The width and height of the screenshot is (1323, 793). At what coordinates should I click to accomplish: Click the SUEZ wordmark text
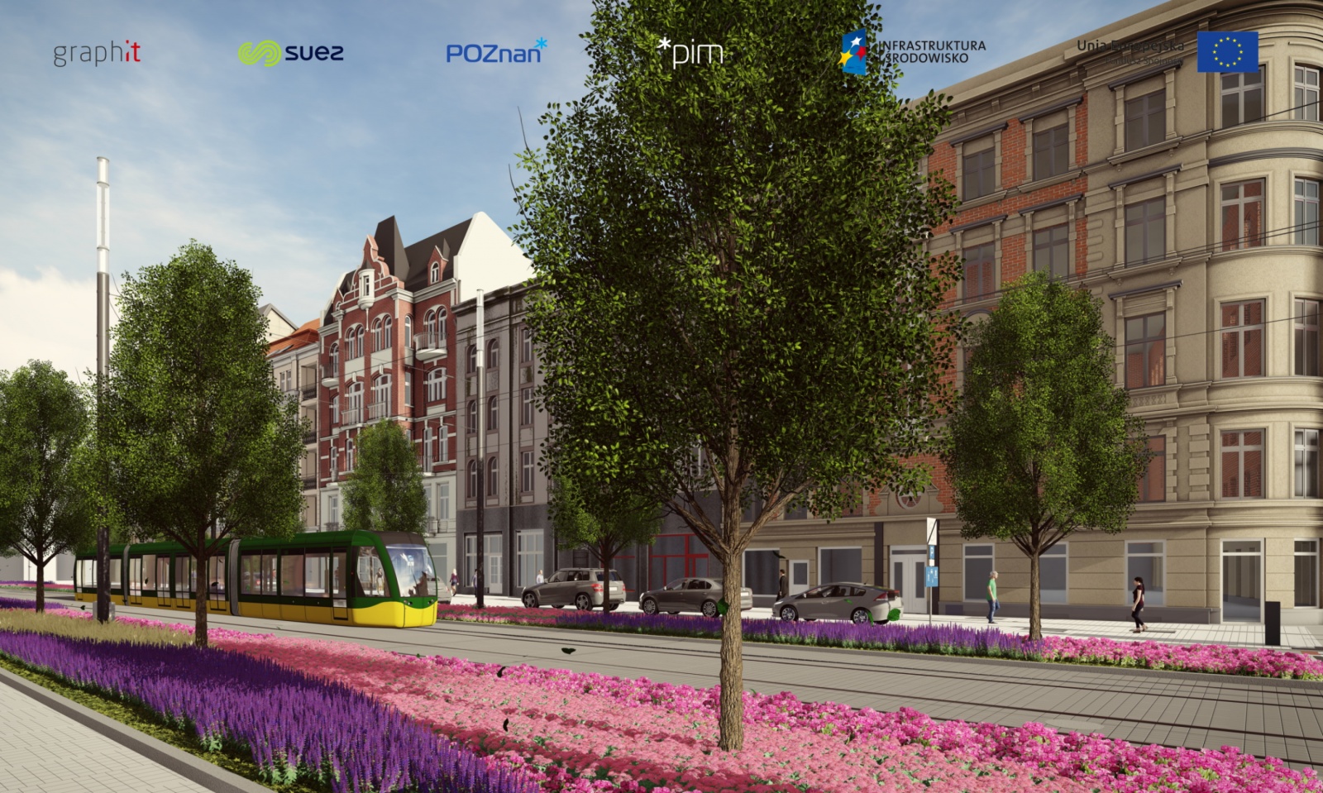click(x=313, y=54)
